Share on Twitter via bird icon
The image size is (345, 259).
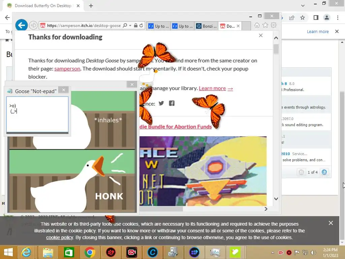point(161,103)
